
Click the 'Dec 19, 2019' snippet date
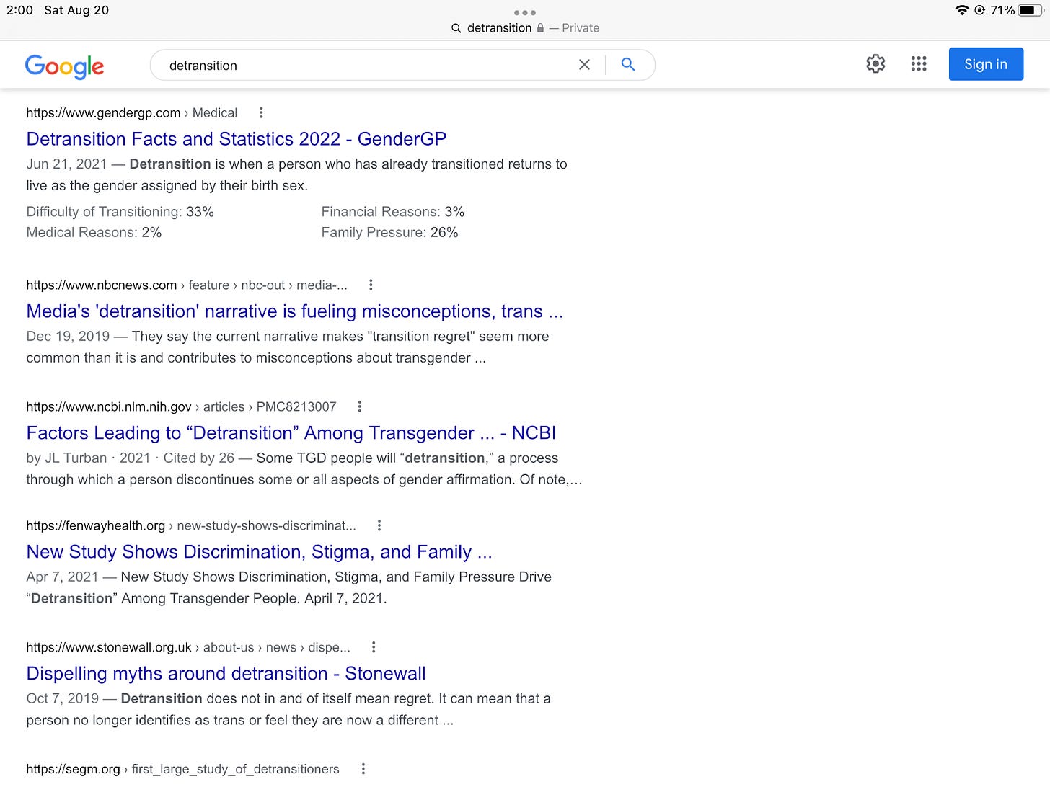68,336
